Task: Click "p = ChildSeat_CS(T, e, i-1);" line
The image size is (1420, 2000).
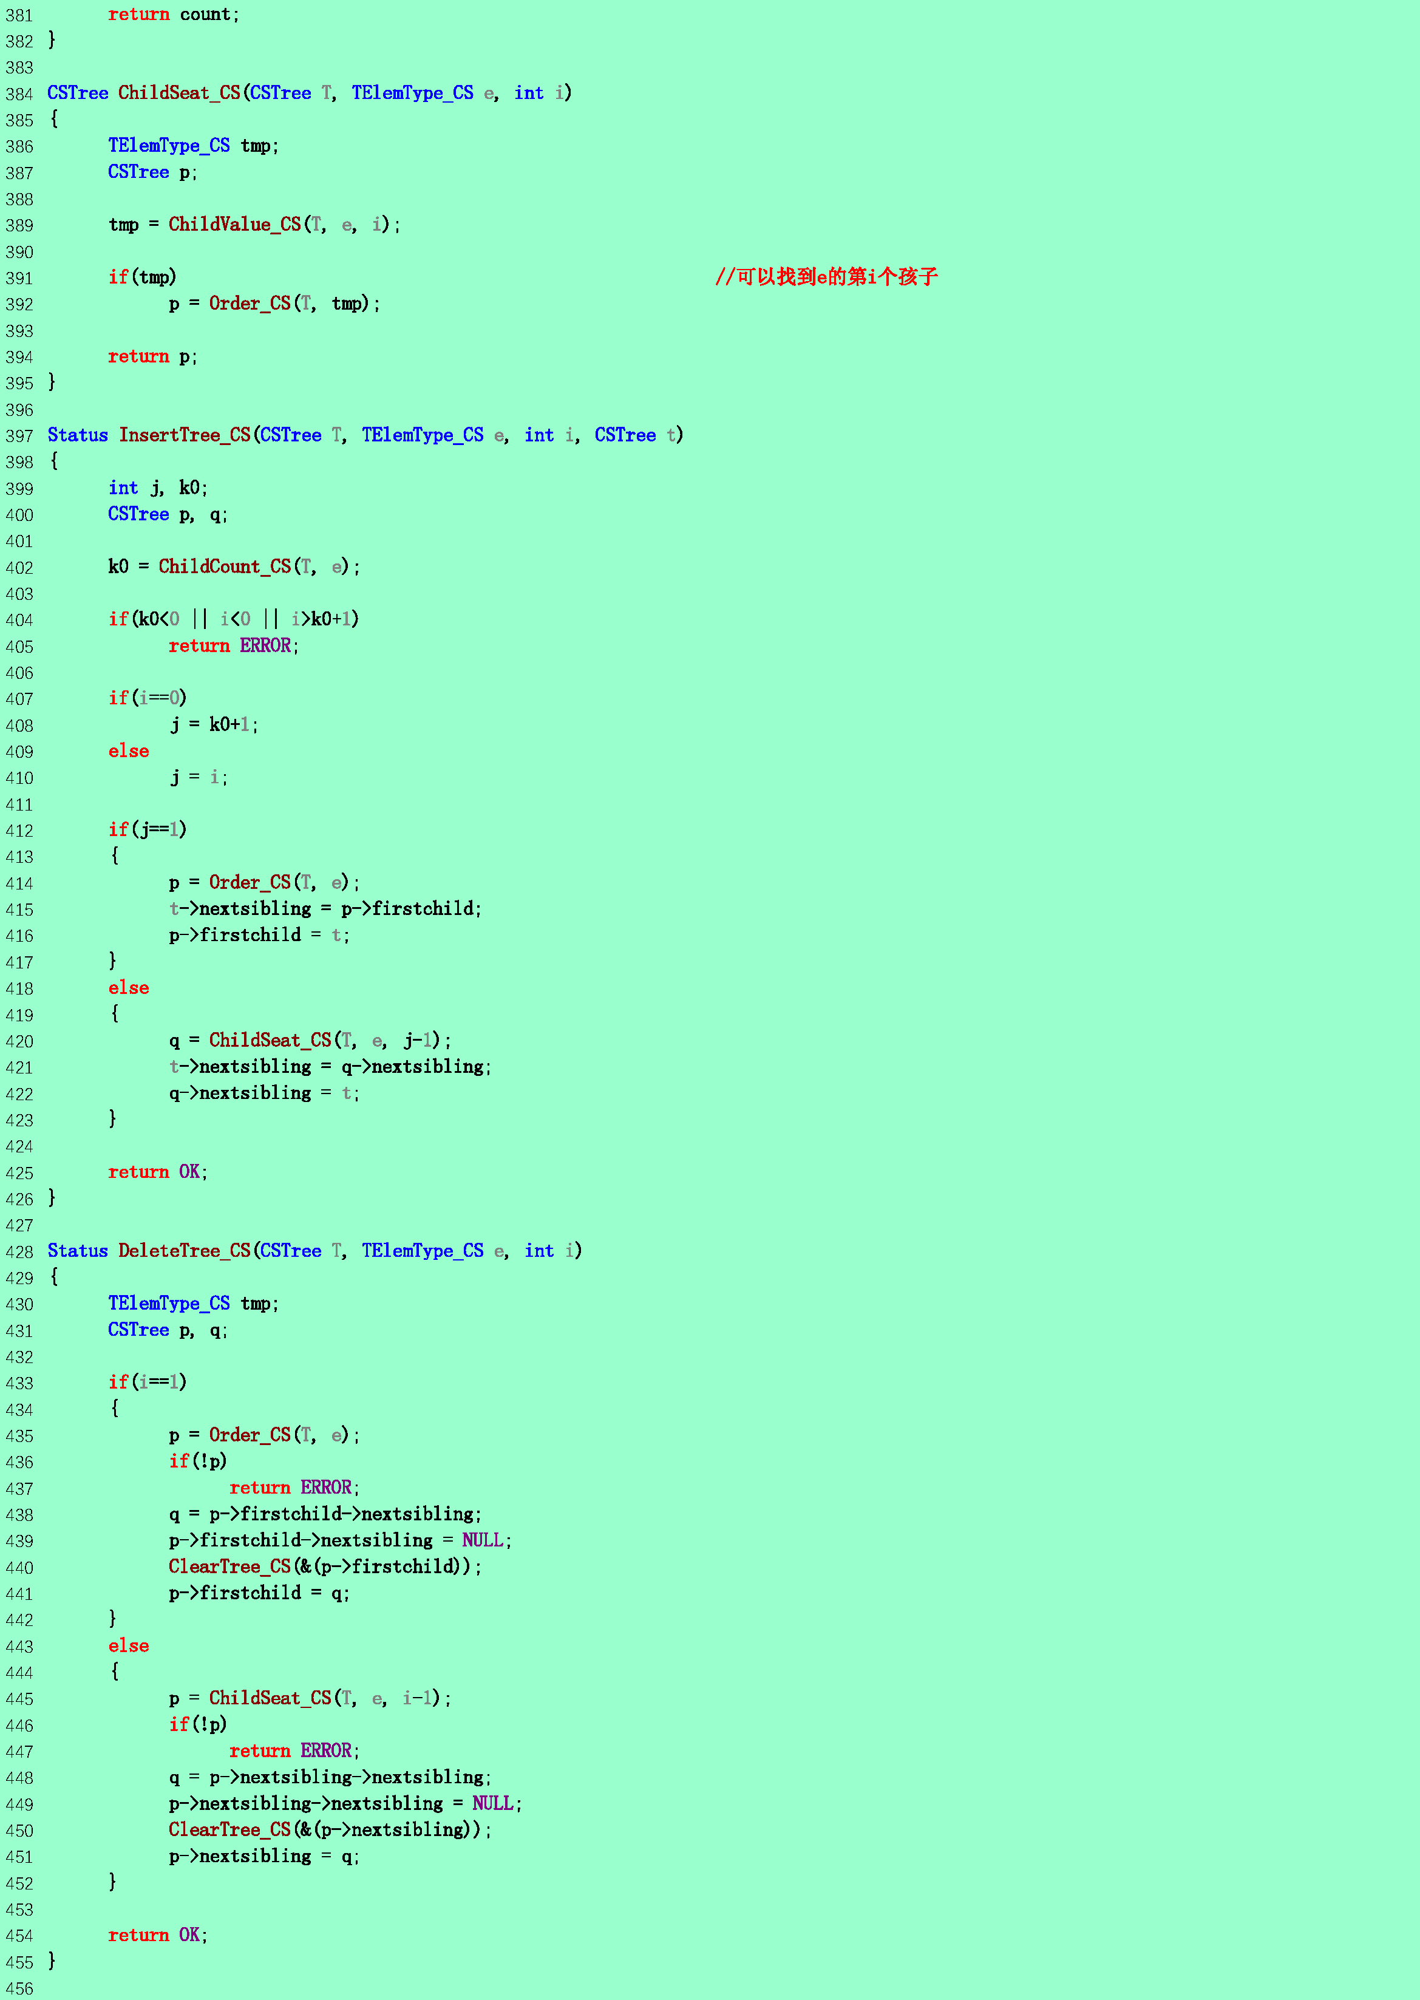Action: coord(310,1698)
